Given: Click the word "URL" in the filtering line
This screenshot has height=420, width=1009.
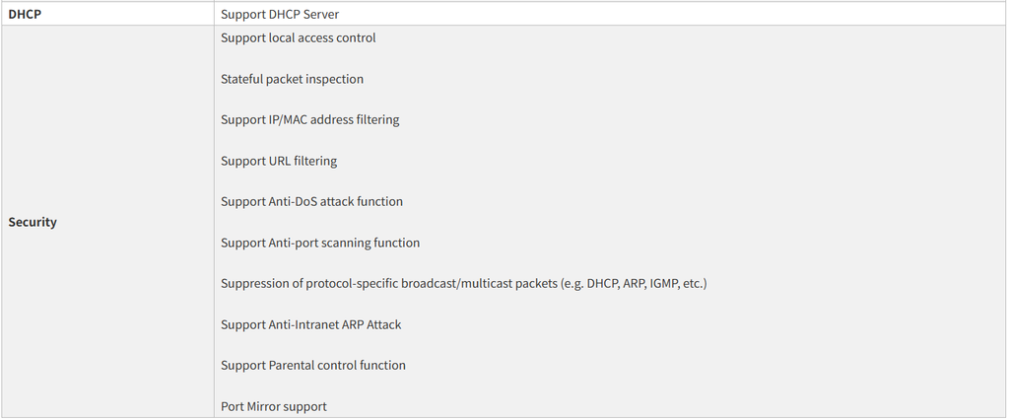Looking at the screenshot, I should pyautogui.click(x=280, y=161).
